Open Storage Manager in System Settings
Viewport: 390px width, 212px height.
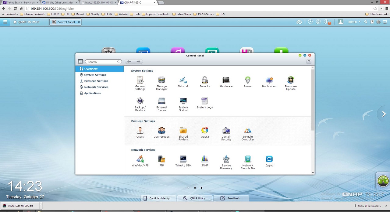click(x=161, y=83)
